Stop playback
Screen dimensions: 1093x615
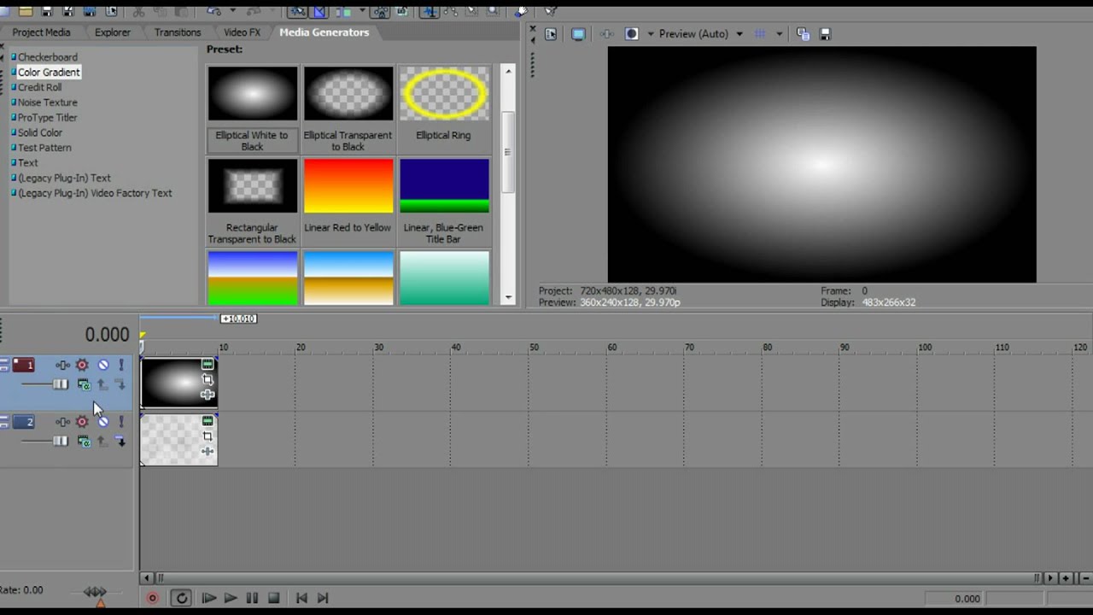pos(273,599)
